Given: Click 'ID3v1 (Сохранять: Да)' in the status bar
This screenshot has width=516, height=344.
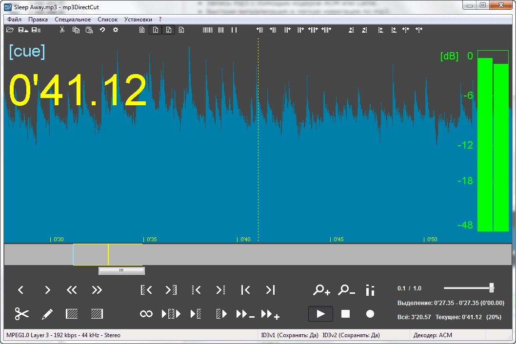Looking at the screenshot, I should pyautogui.click(x=290, y=335).
